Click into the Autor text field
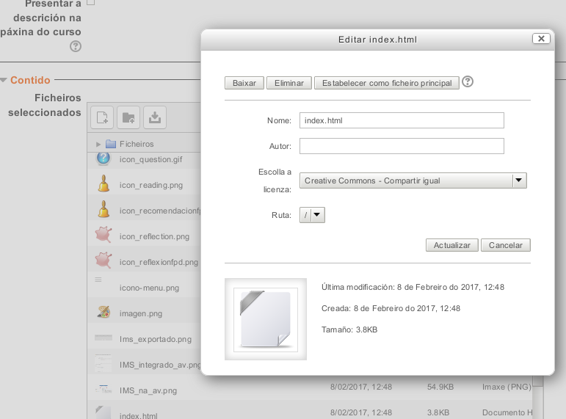Image resolution: width=566 pixels, height=419 pixels. click(402, 146)
